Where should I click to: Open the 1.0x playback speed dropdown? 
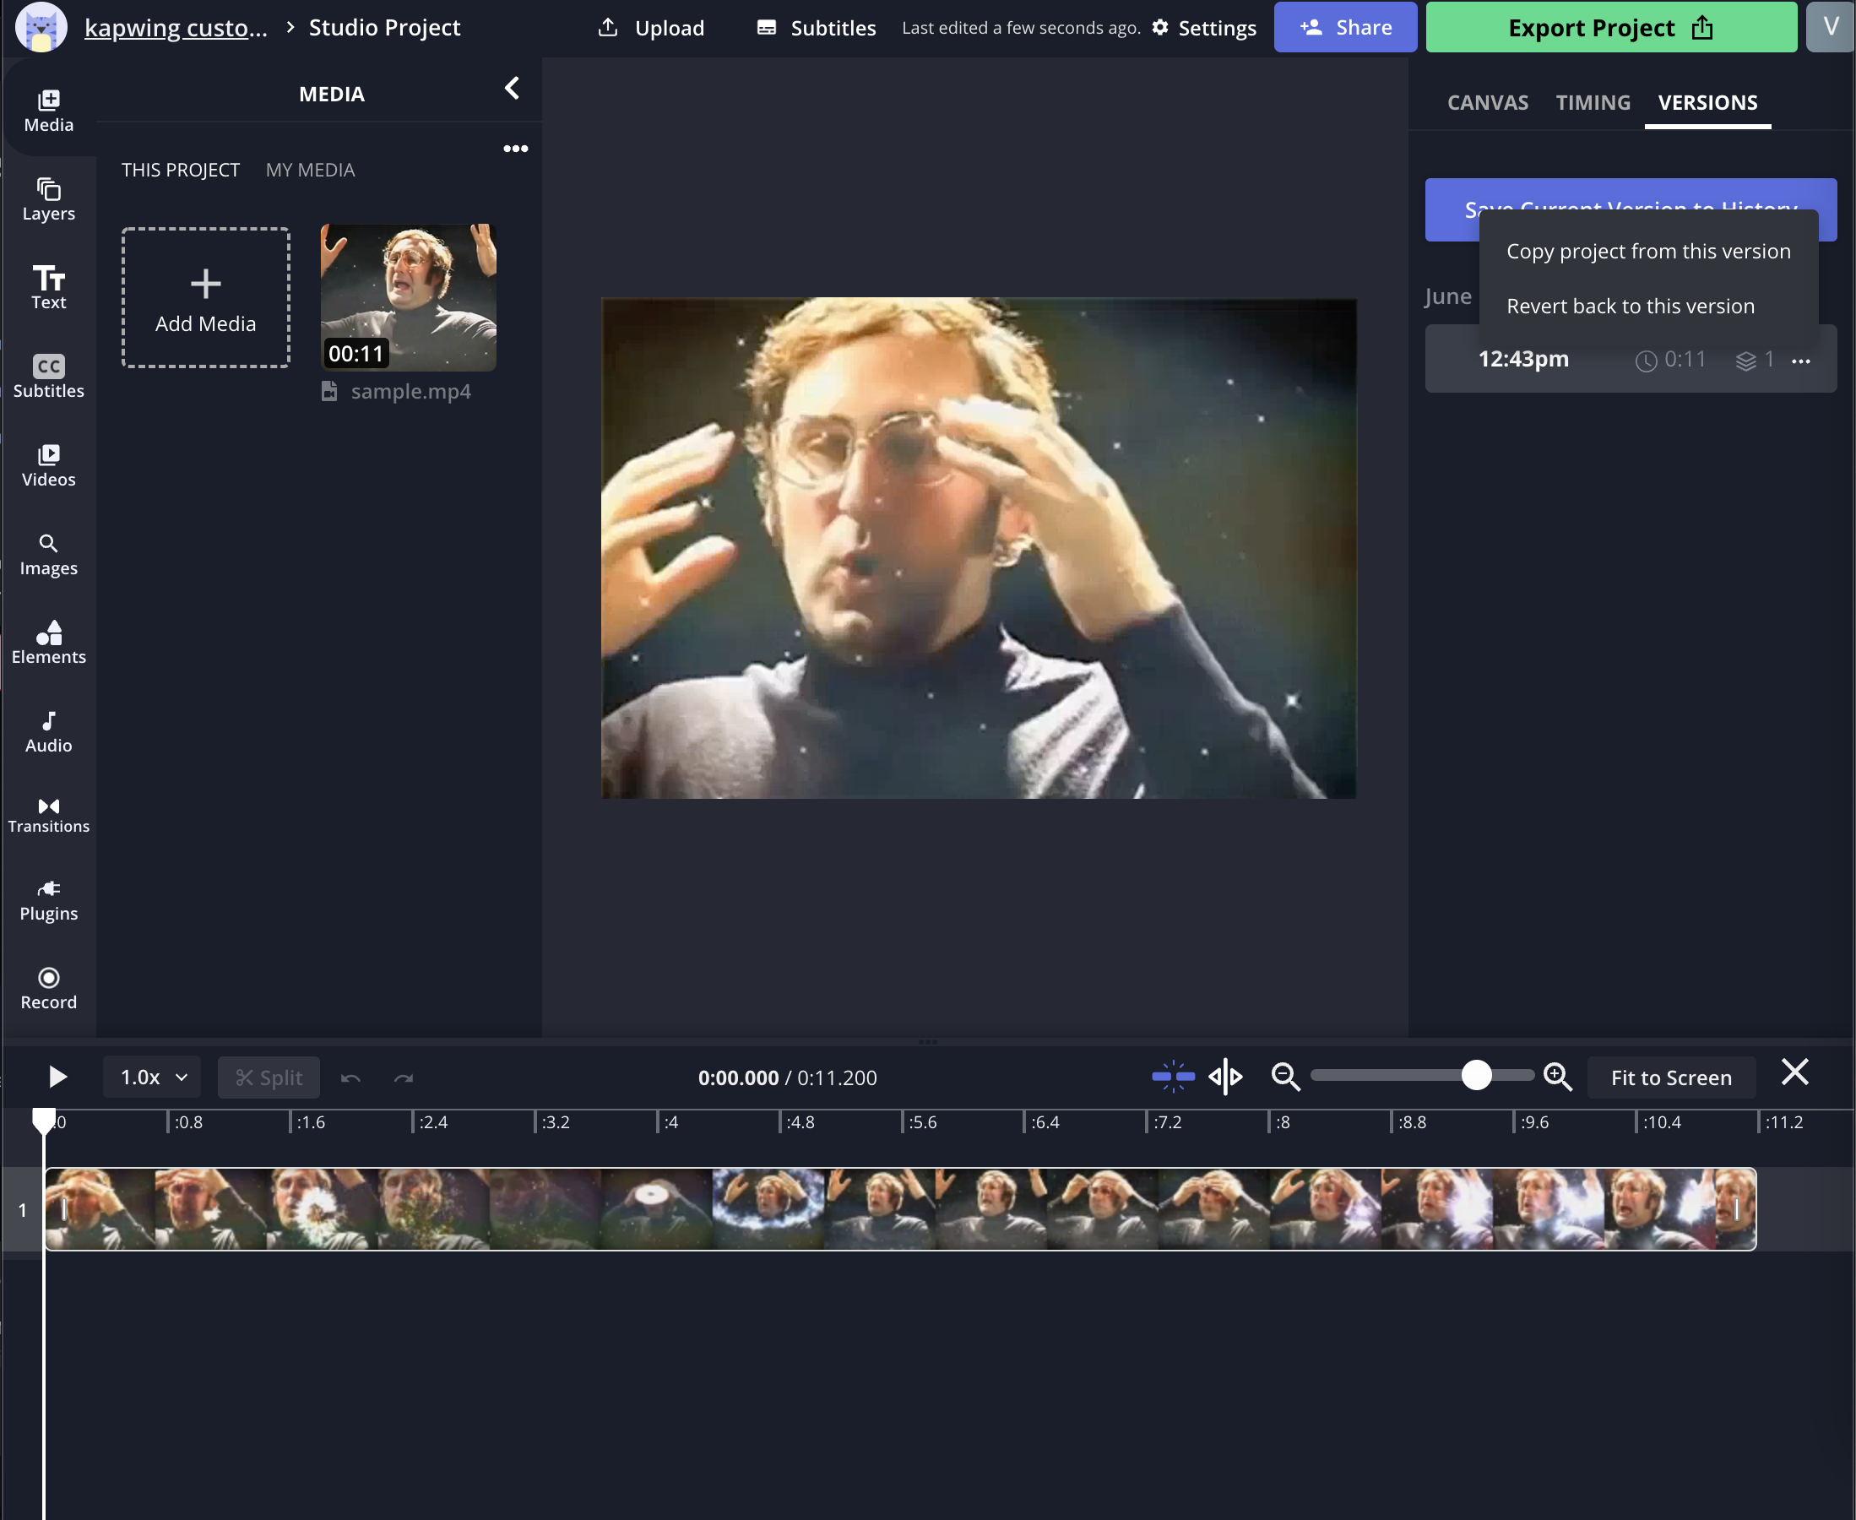(x=152, y=1077)
